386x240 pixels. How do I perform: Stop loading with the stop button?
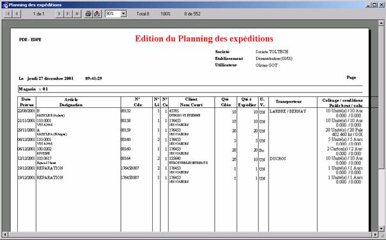click(77, 14)
